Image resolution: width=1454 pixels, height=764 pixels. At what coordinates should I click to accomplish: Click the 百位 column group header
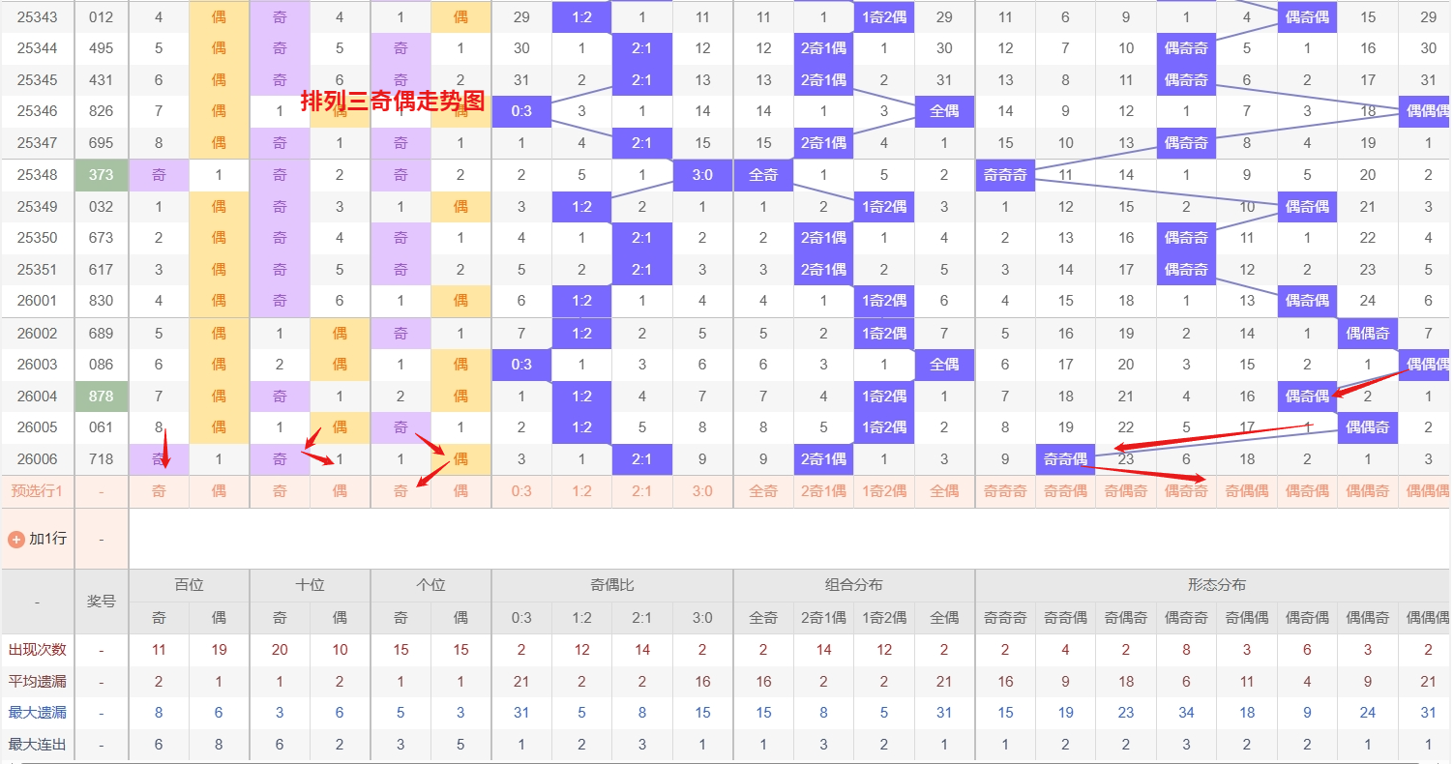tap(189, 585)
